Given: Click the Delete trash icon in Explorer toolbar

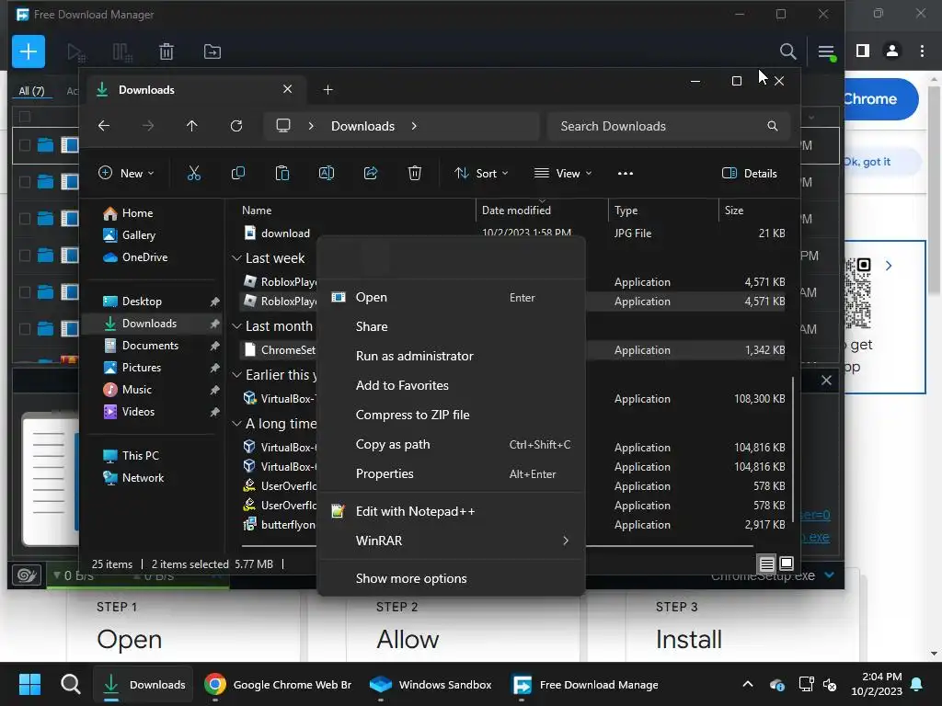Looking at the screenshot, I should click(x=415, y=174).
